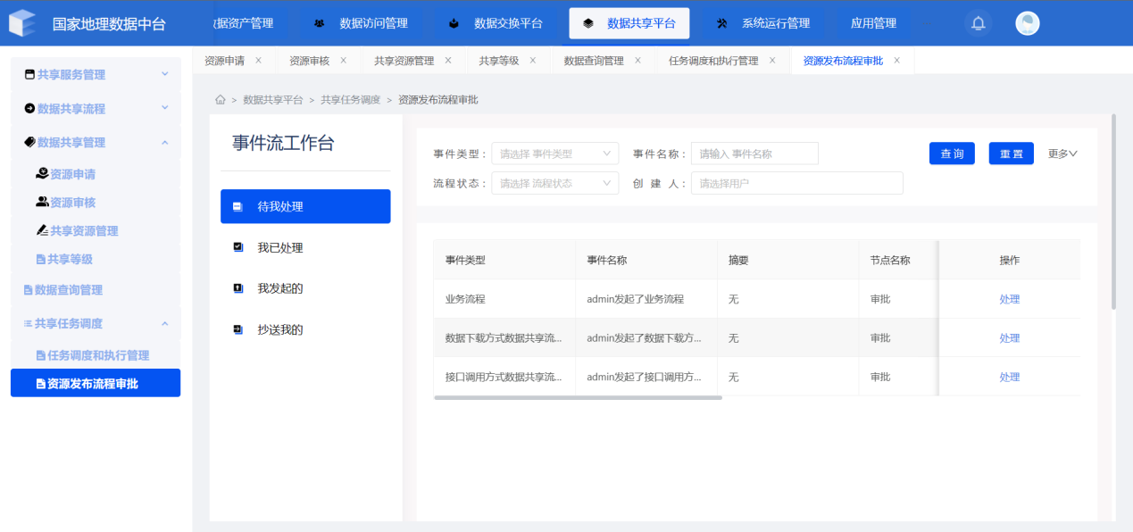1133x532 pixels.
Task: Open 抄送我的 in event workbench
Action: click(280, 329)
